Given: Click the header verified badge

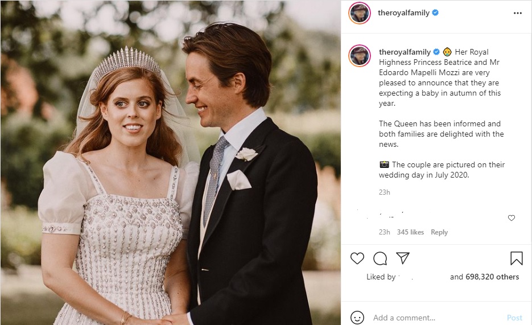Looking at the screenshot, I should (436, 13).
